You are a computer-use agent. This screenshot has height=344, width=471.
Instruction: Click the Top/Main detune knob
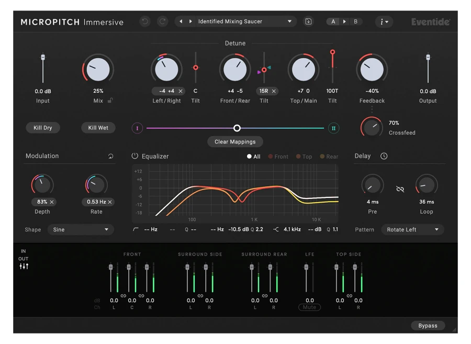(304, 70)
